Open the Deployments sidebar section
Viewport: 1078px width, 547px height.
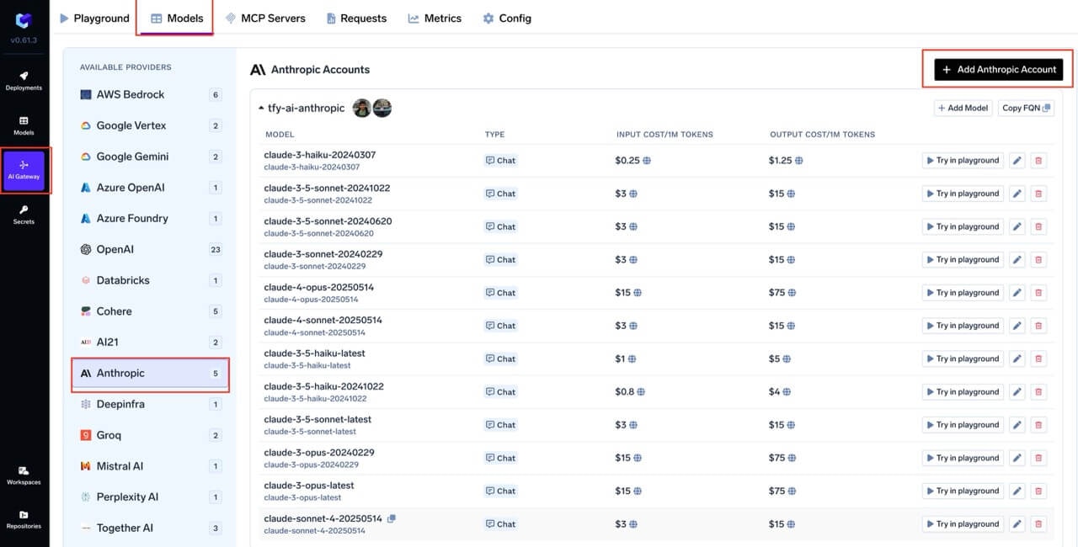pos(24,81)
